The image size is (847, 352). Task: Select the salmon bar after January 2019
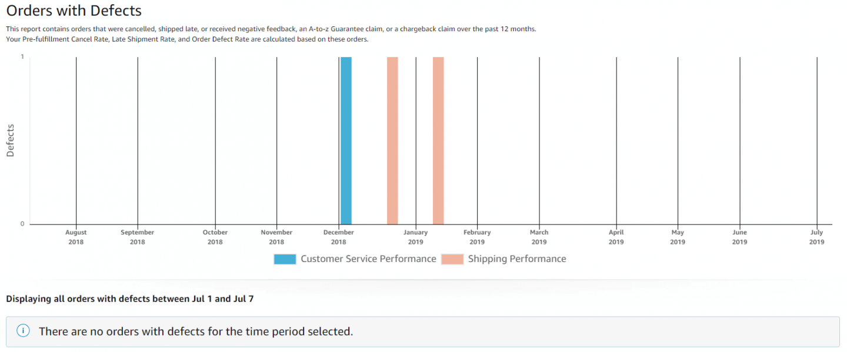438,140
